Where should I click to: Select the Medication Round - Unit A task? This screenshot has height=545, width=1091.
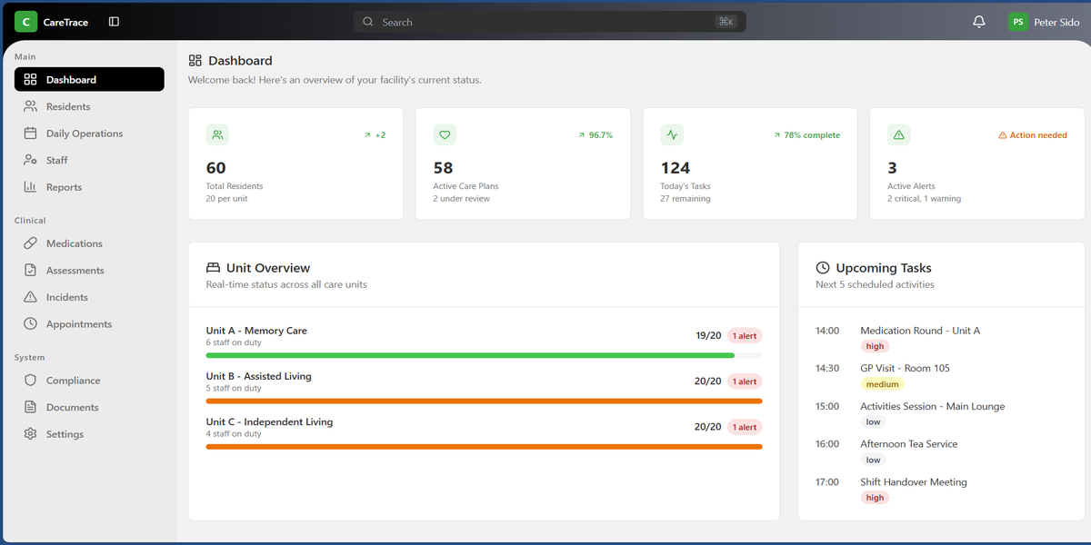tap(920, 331)
